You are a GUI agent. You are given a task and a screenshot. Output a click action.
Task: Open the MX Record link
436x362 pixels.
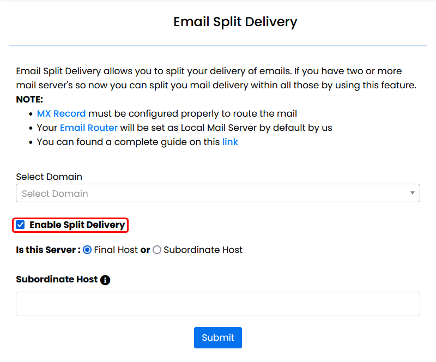(x=61, y=113)
